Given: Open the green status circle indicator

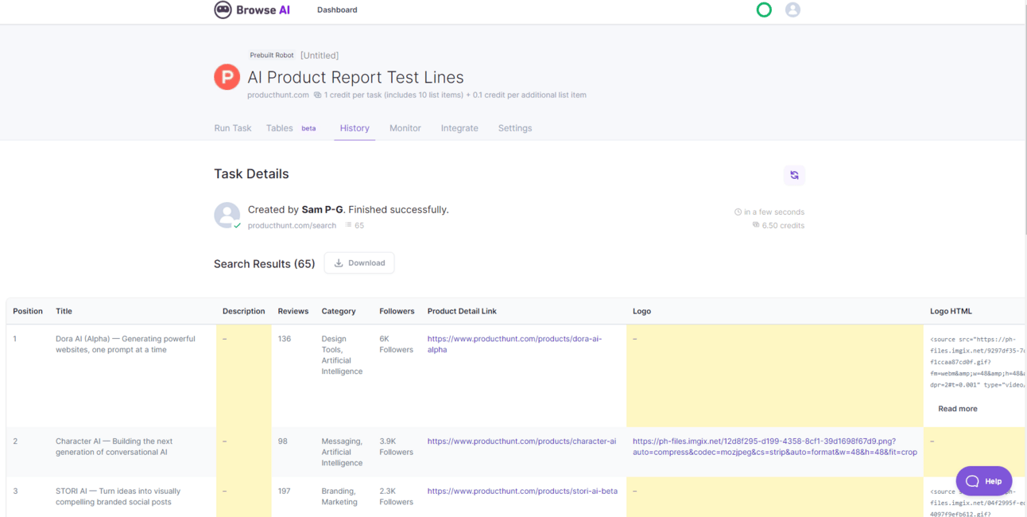Looking at the screenshot, I should [764, 10].
